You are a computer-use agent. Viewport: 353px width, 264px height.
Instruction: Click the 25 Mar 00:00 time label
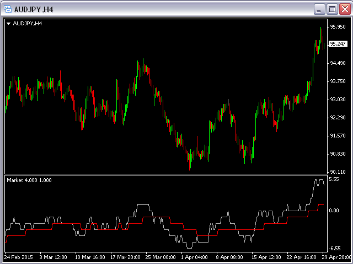[x=160, y=257]
